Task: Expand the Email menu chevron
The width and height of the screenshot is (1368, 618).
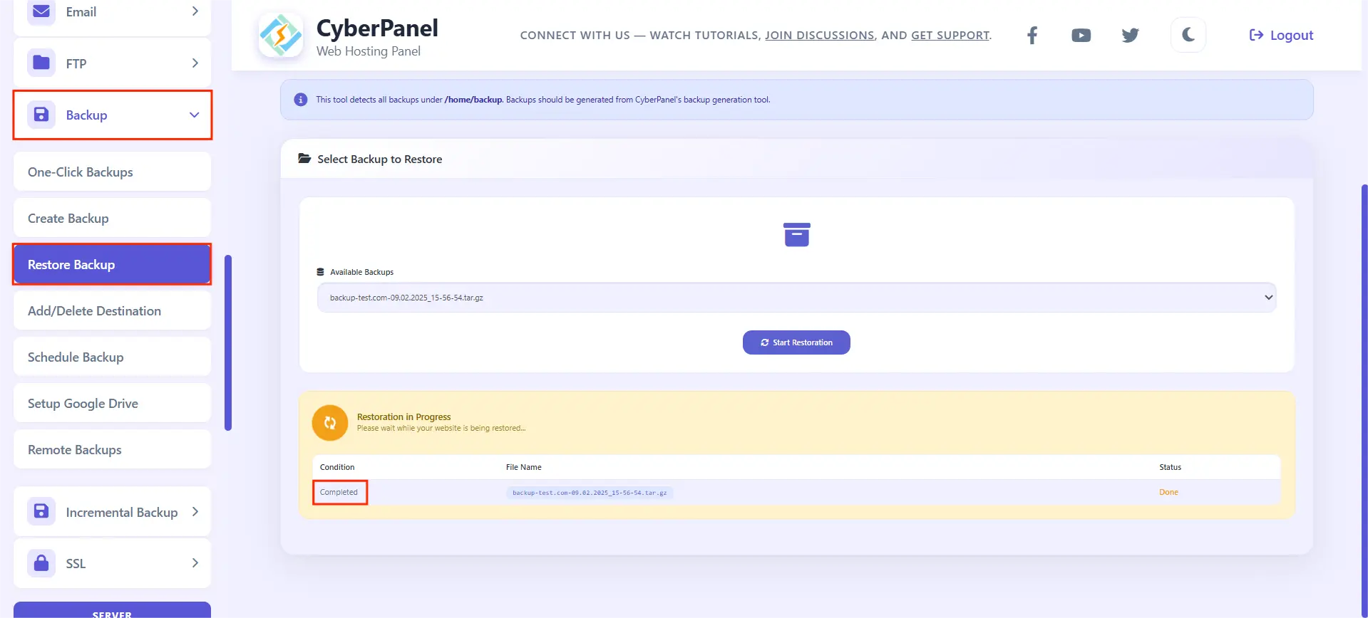Action: pyautogui.click(x=195, y=11)
